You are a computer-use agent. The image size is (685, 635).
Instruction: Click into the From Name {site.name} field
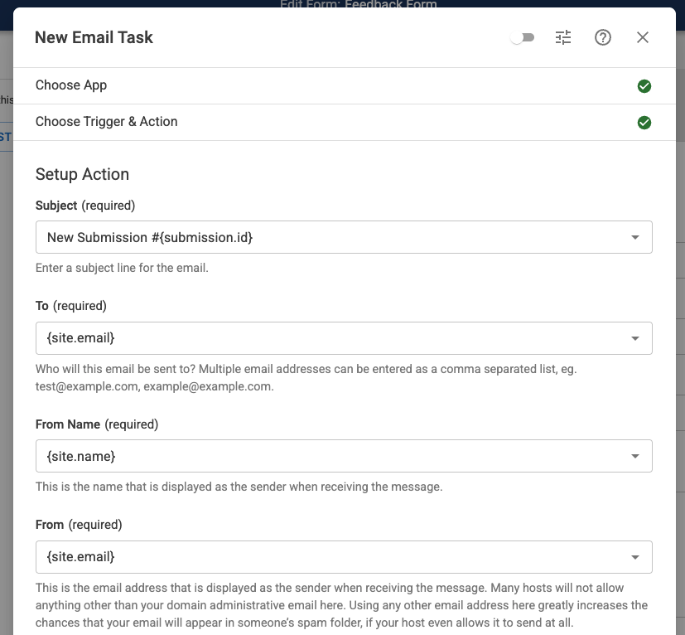tap(323, 456)
